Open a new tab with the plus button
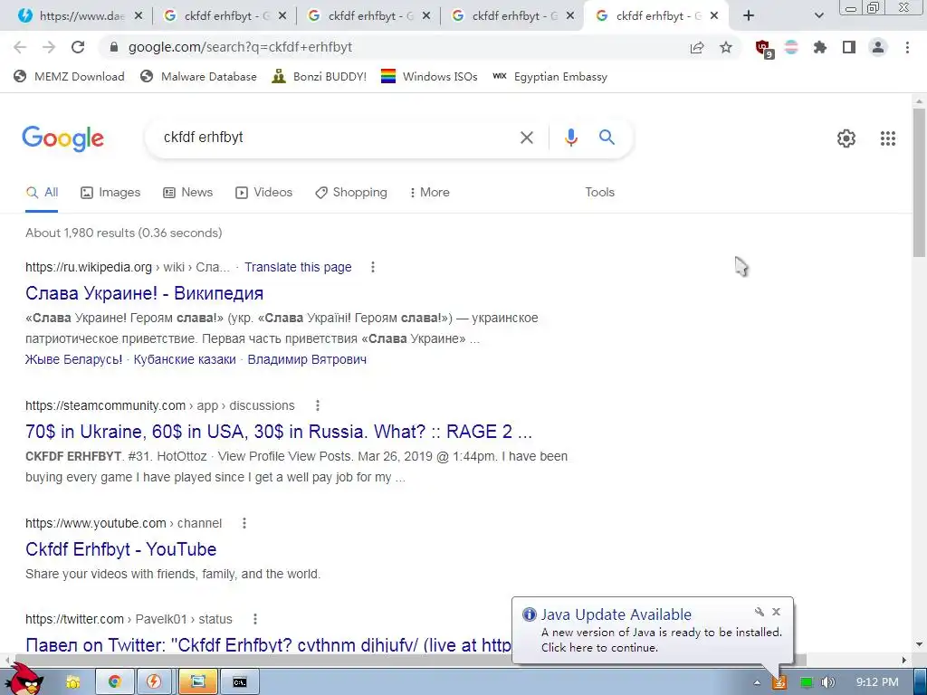Screen dimensions: 927x695 coord(749,16)
